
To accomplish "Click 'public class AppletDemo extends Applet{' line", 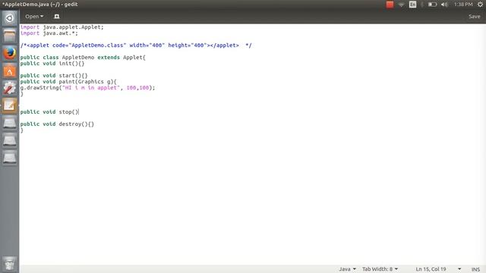I will point(83,58).
